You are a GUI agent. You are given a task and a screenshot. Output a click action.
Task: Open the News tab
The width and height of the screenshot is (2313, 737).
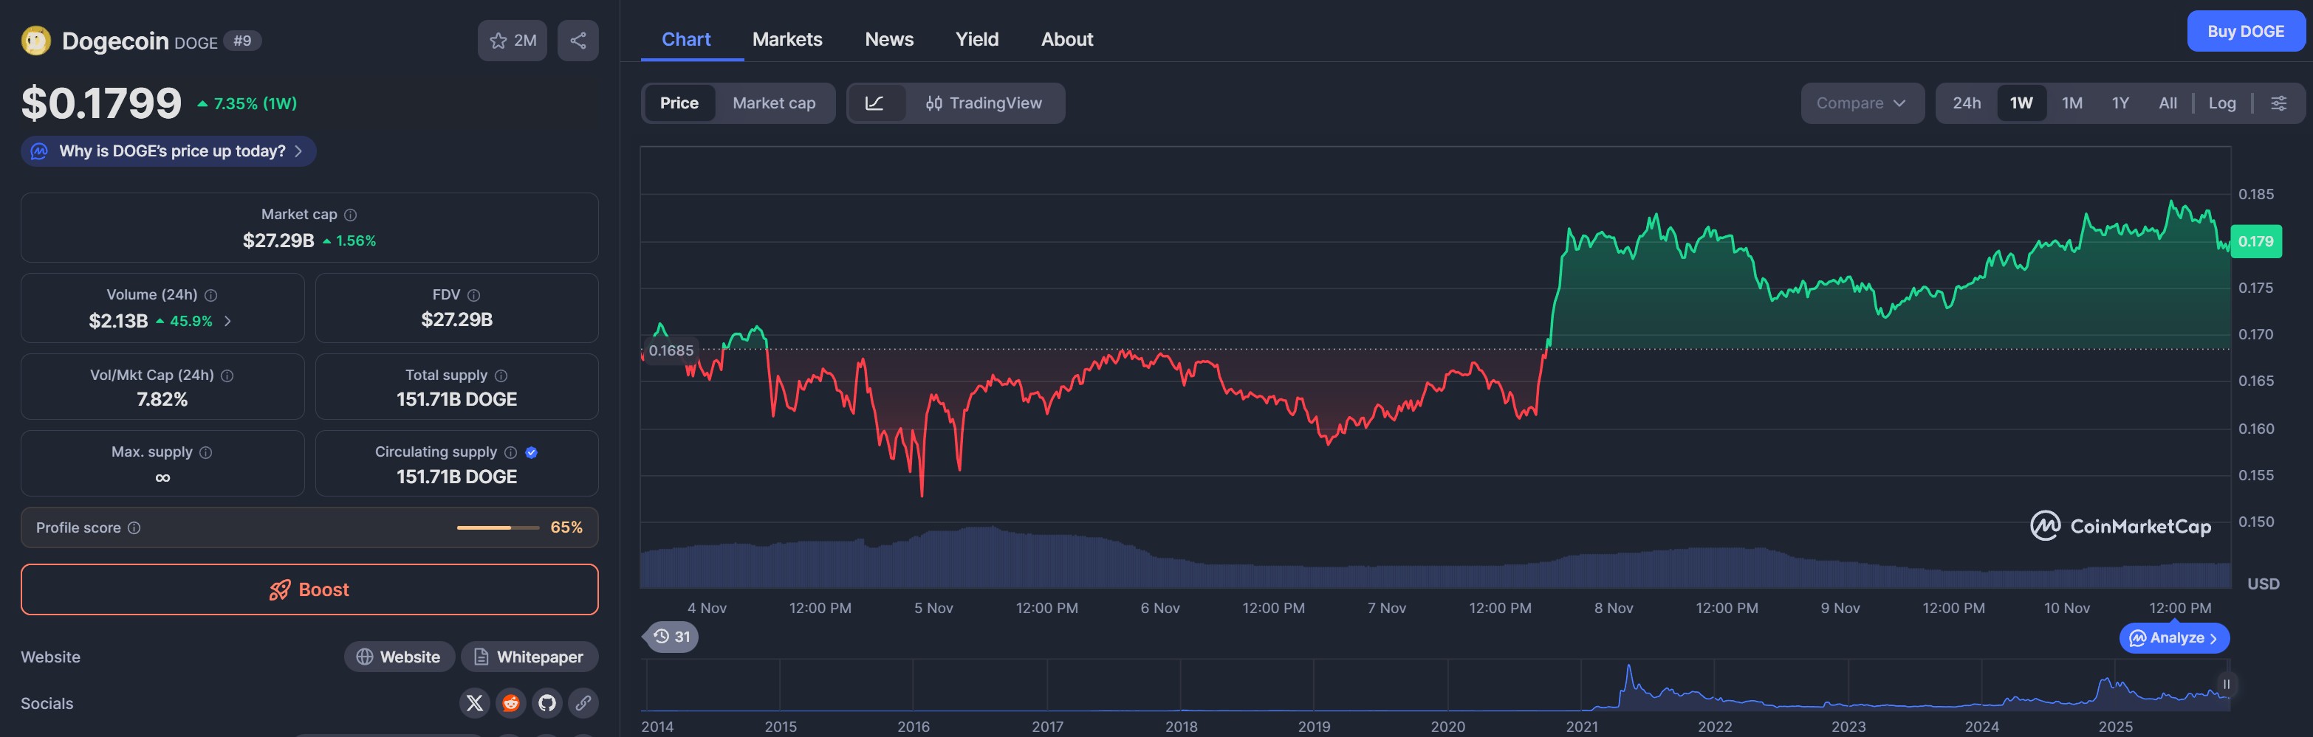pos(888,39)
